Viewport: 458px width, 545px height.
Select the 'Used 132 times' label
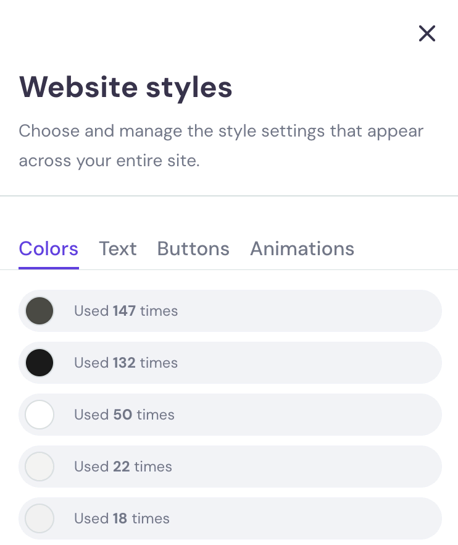click(x=126, y=363)
